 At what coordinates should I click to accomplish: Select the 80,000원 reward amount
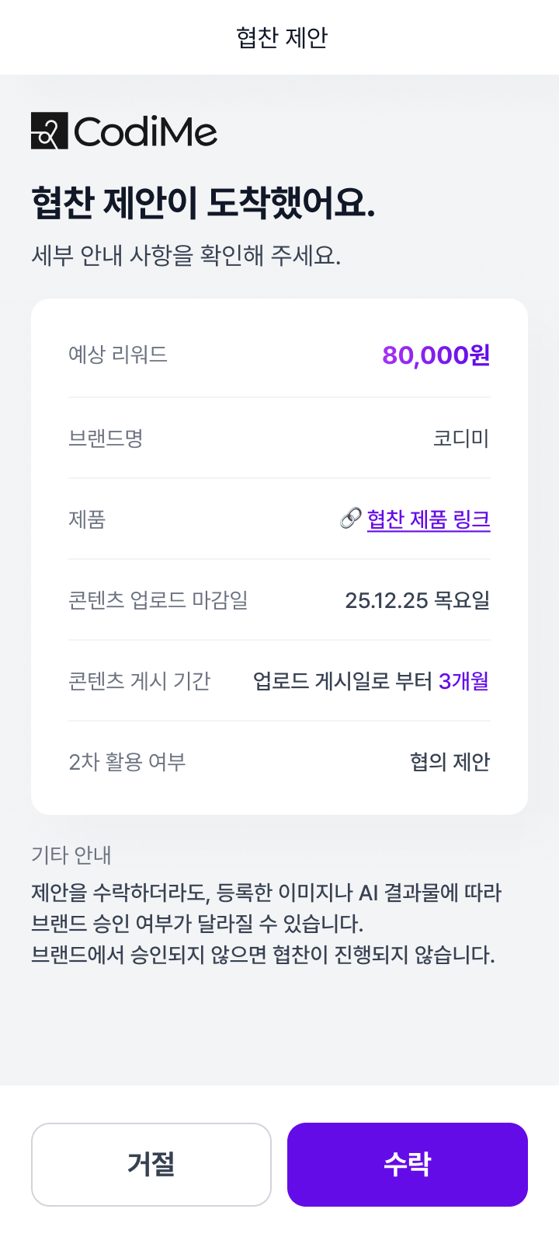436,355
